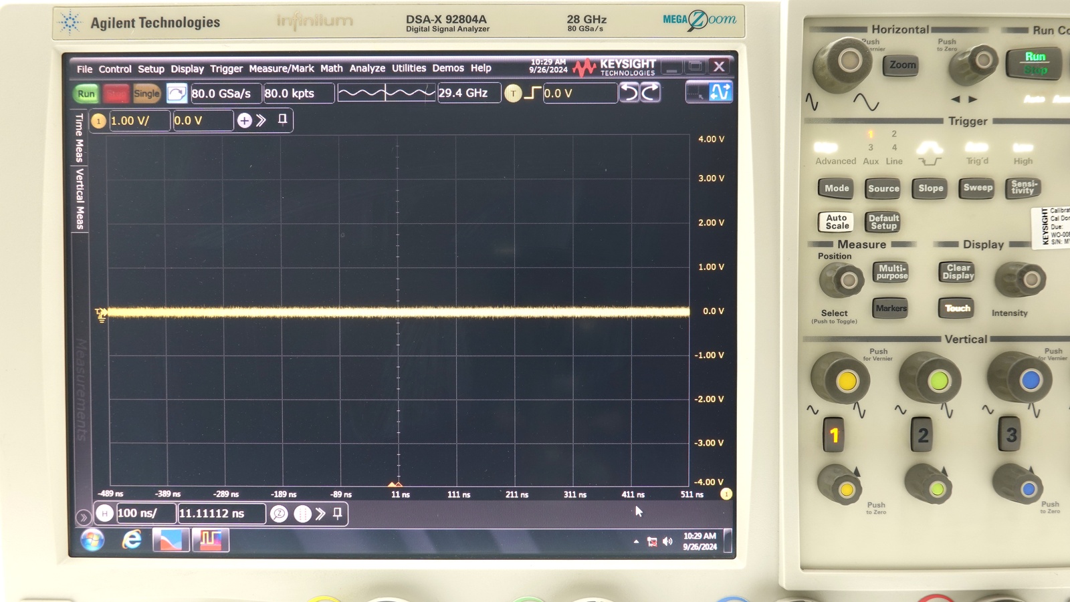Click the -4.00 V vertical axis label
This screenshot has height=602, width=1070.
click(709, 482)
